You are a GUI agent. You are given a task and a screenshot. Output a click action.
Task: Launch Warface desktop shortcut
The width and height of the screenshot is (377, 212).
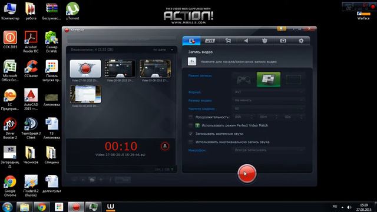363,16
